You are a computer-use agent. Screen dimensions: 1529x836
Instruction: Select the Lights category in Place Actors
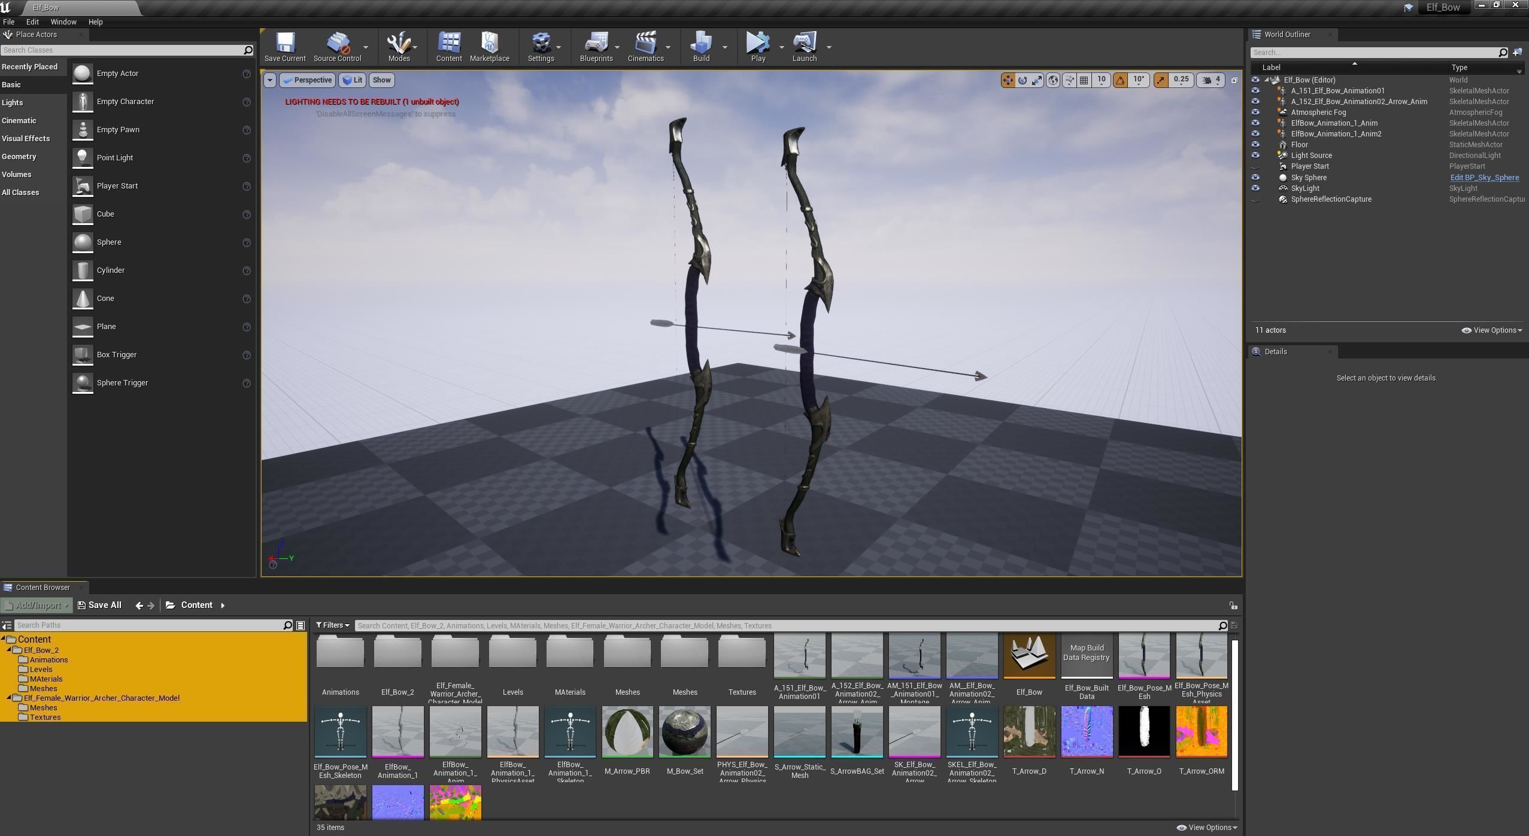point(13,103)
